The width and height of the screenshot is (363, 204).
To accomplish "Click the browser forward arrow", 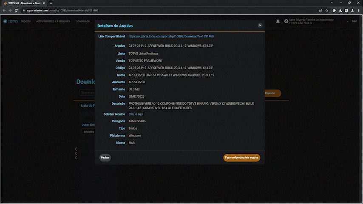I will tap(10, 11).
